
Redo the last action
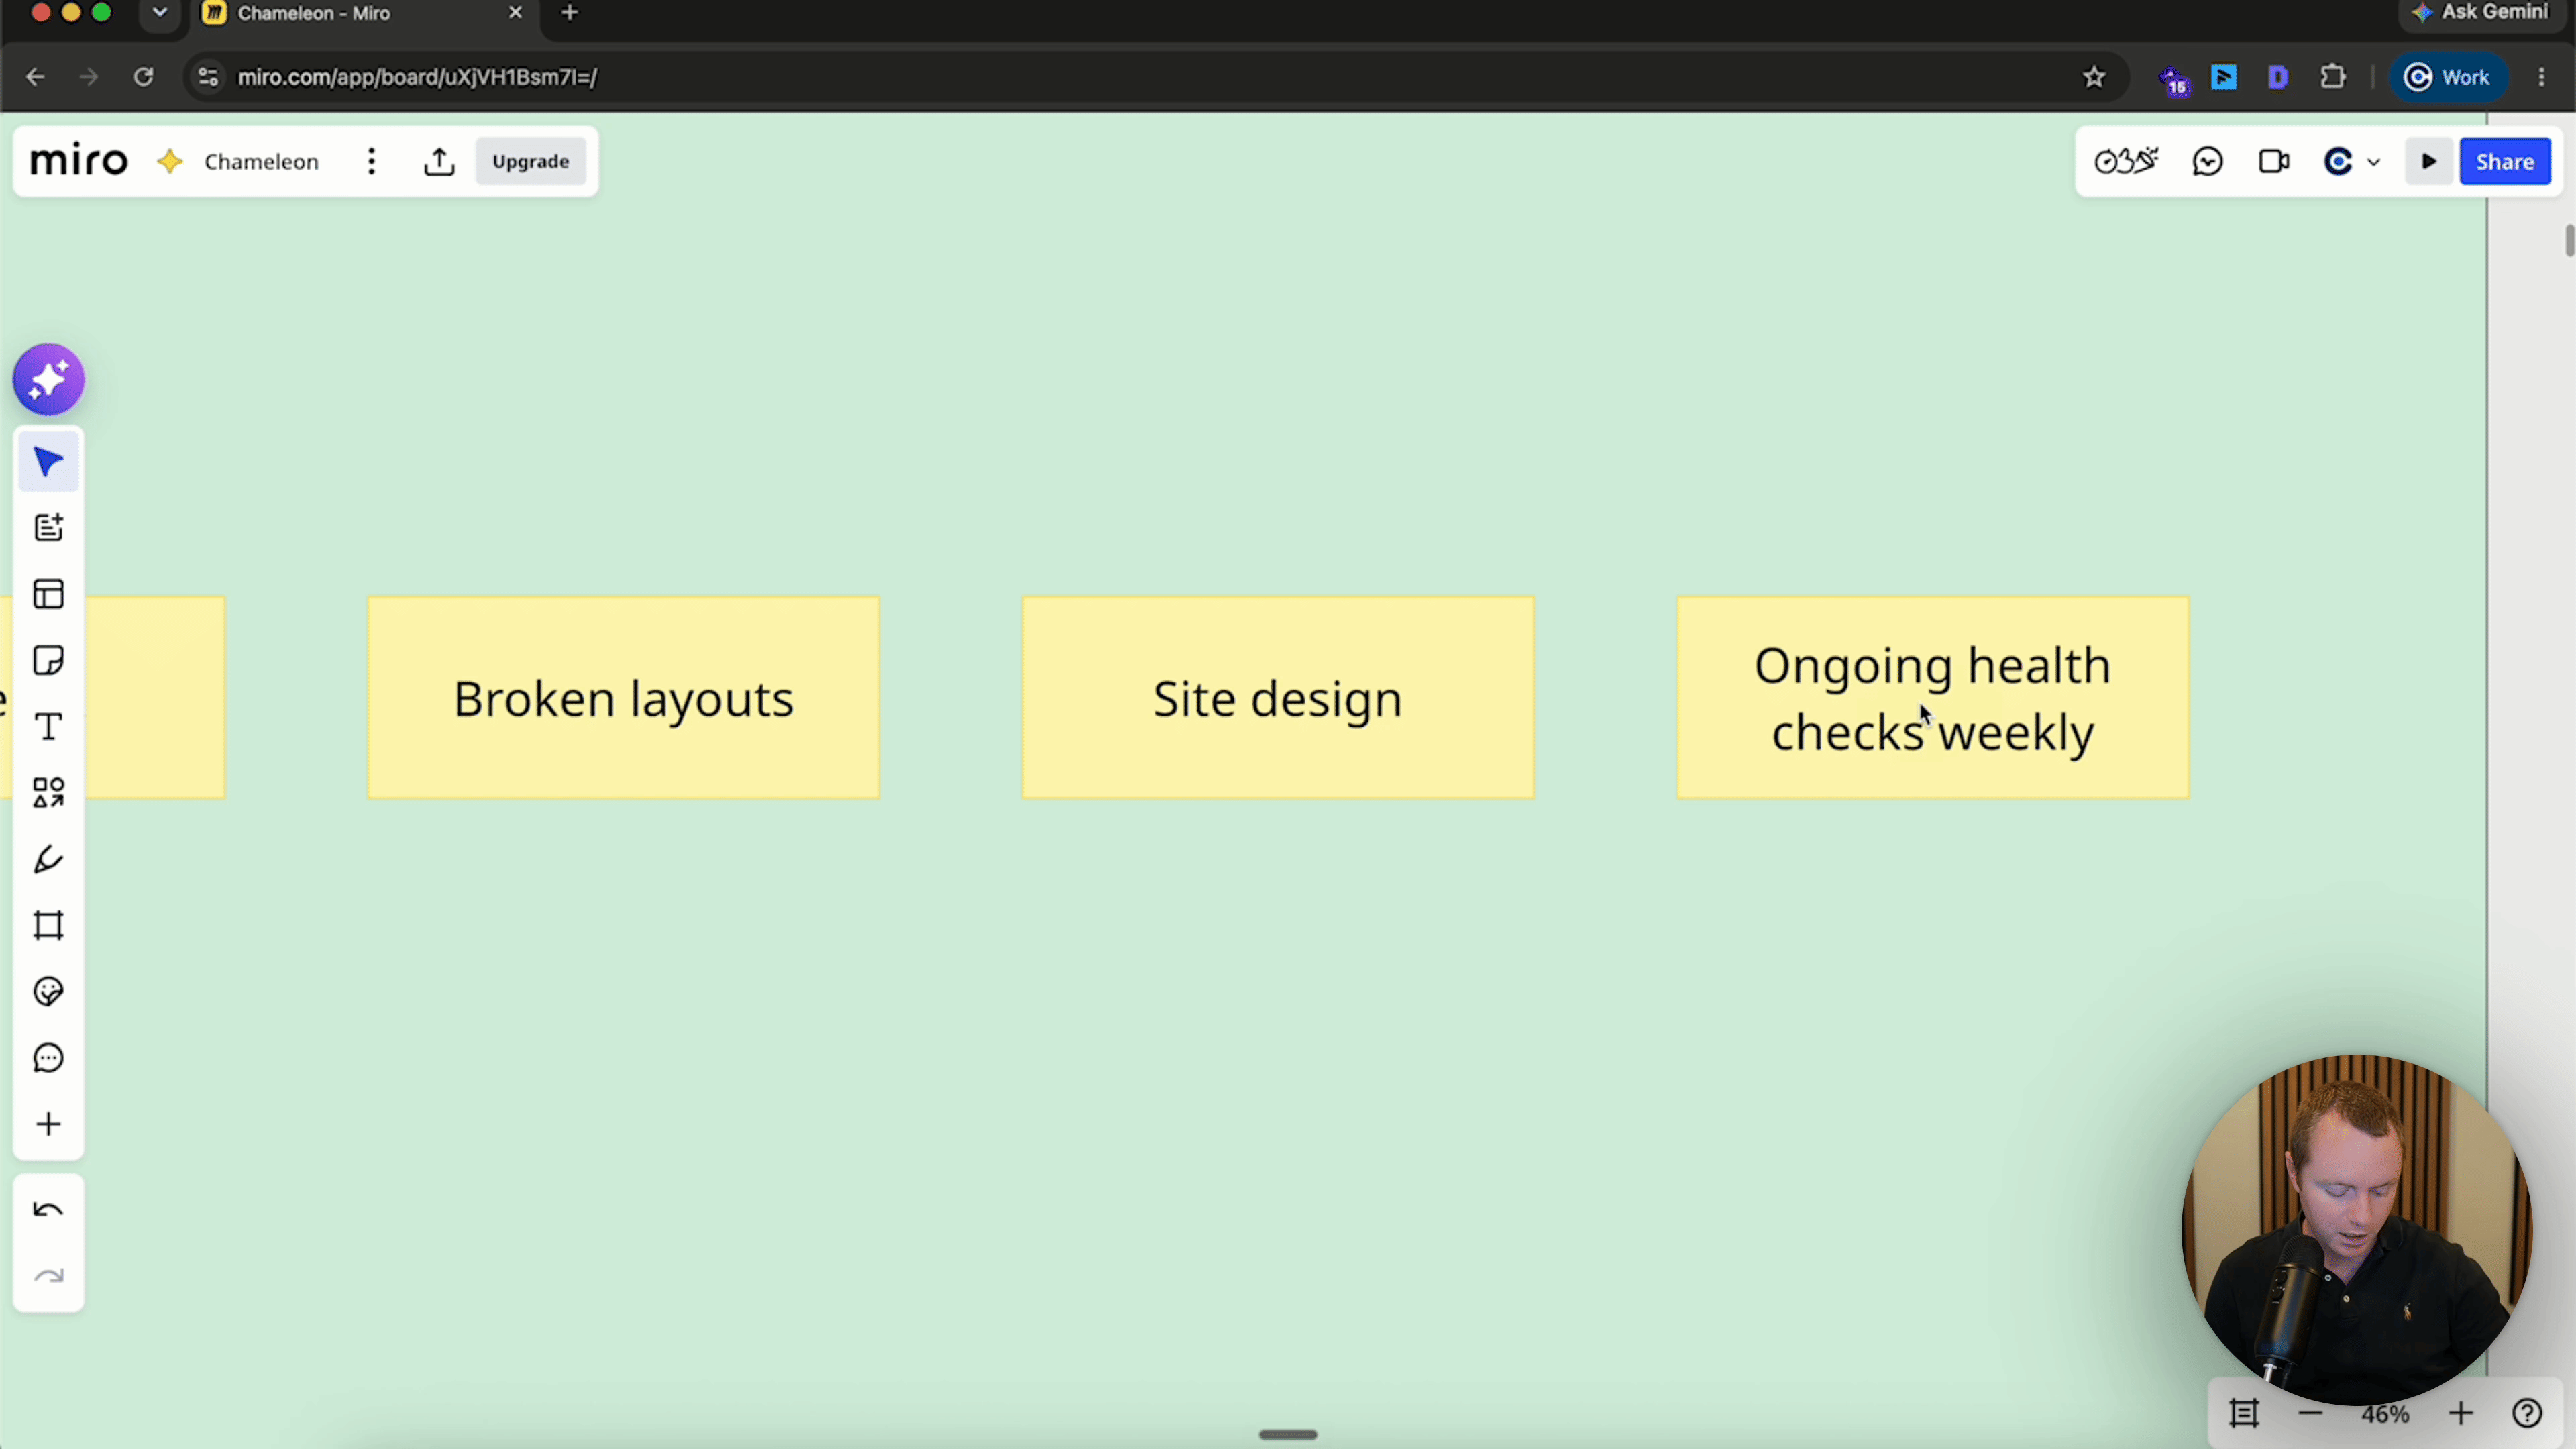point(48,1277)
